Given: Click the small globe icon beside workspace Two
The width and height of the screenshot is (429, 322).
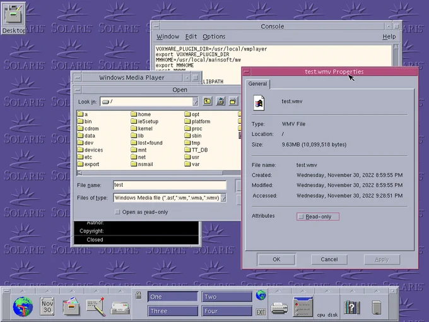Looking at the screenshot, I should [x=261, y=295].
